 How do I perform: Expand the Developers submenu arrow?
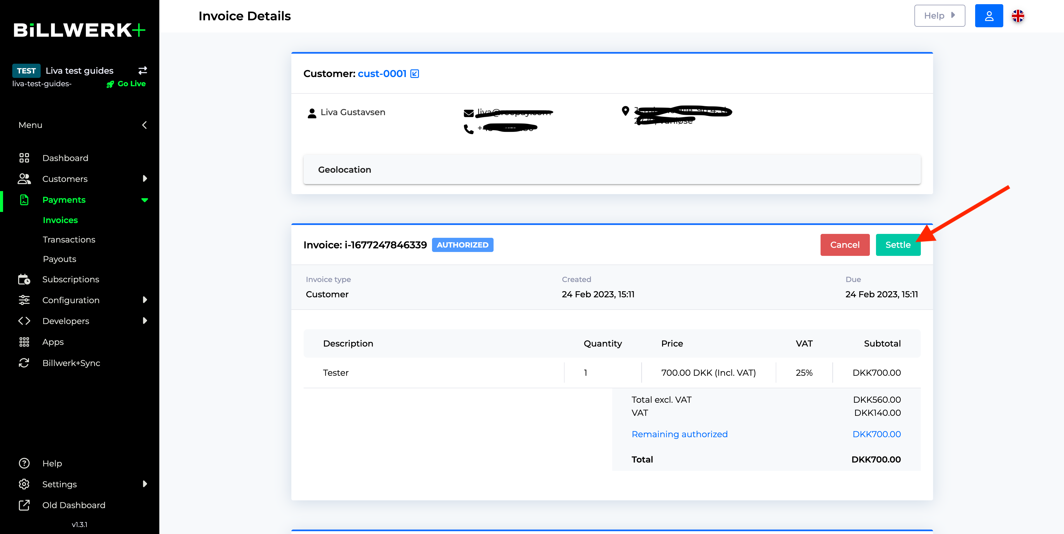pos(145,321)
